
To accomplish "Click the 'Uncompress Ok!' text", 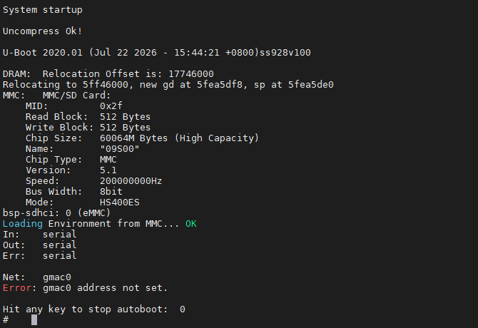I will pyautogui.click(x=42, y=31).
